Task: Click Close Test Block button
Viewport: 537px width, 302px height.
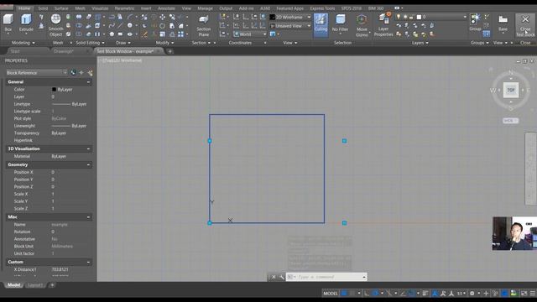Action: (x=525, y=25)
